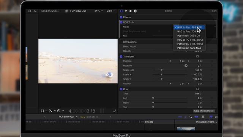The width and height of the screenshot is (243, 137).
Task: Open the 44% viewer zoom dropdown
Action: pos(98,11)
